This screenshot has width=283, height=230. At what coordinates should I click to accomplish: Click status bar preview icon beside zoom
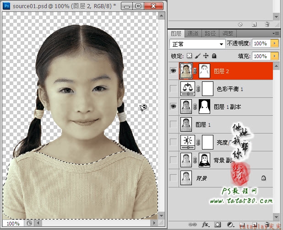(29, 224)
